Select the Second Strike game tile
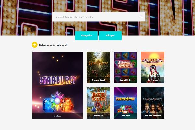This screenshot has height=130, width=195. 125,67
